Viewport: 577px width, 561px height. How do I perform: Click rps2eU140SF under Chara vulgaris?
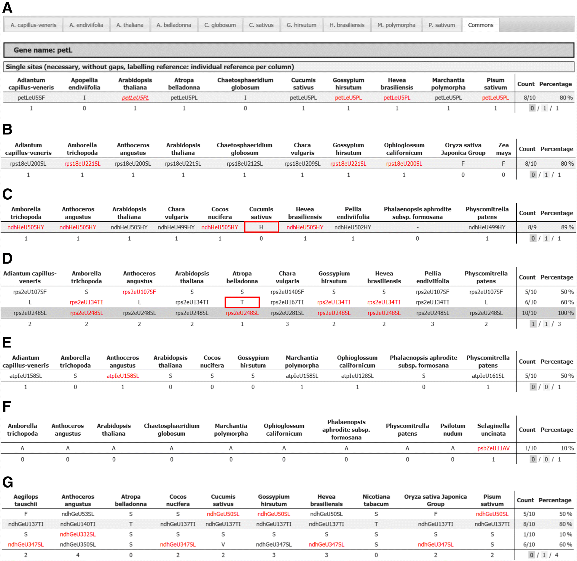tap(287, 292)
